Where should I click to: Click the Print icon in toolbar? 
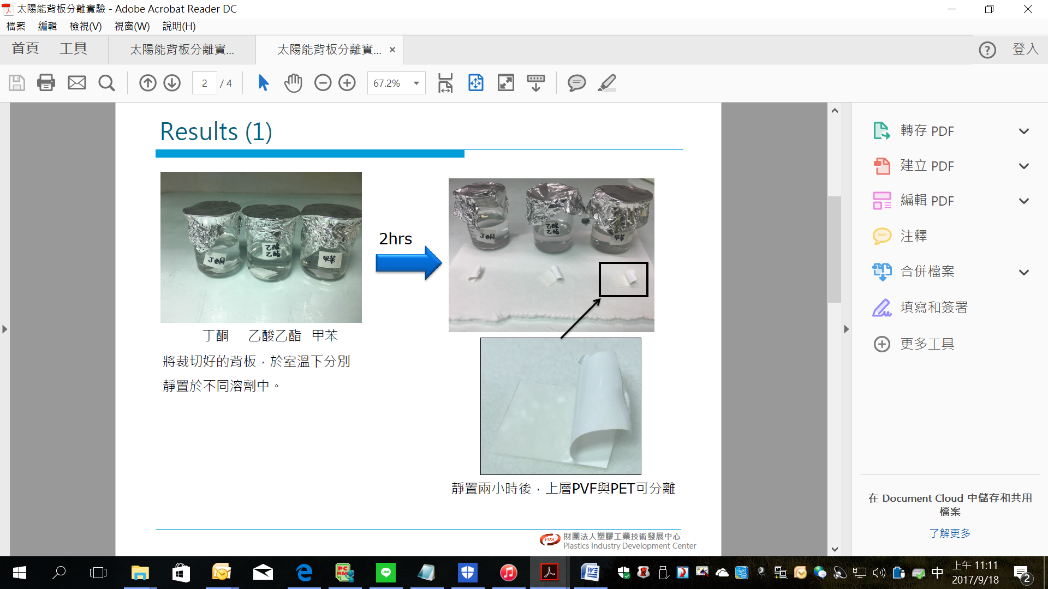click(46, 83)
